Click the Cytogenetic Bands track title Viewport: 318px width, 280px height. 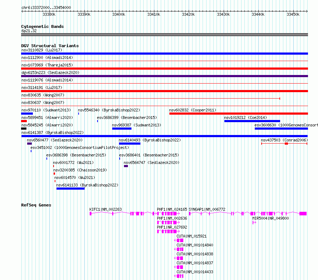tap(43, 26)
